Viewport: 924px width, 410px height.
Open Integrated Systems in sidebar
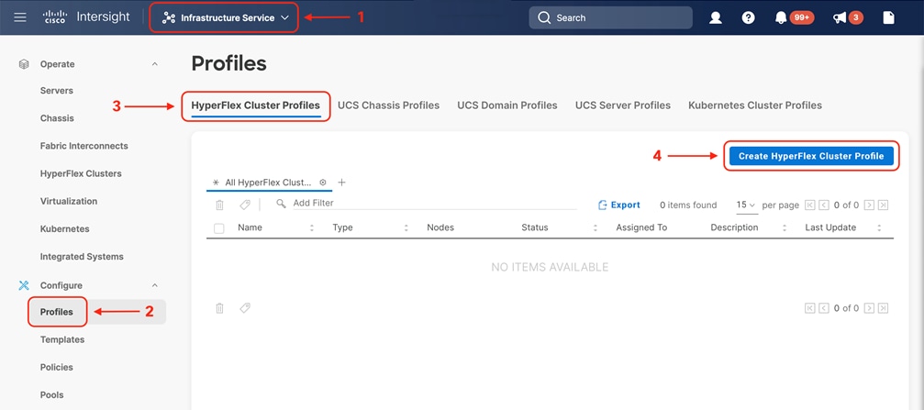pos(82,257)
